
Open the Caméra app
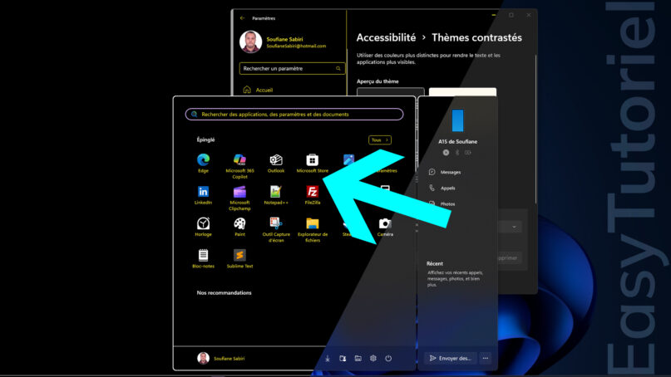[x=385, y=227]
